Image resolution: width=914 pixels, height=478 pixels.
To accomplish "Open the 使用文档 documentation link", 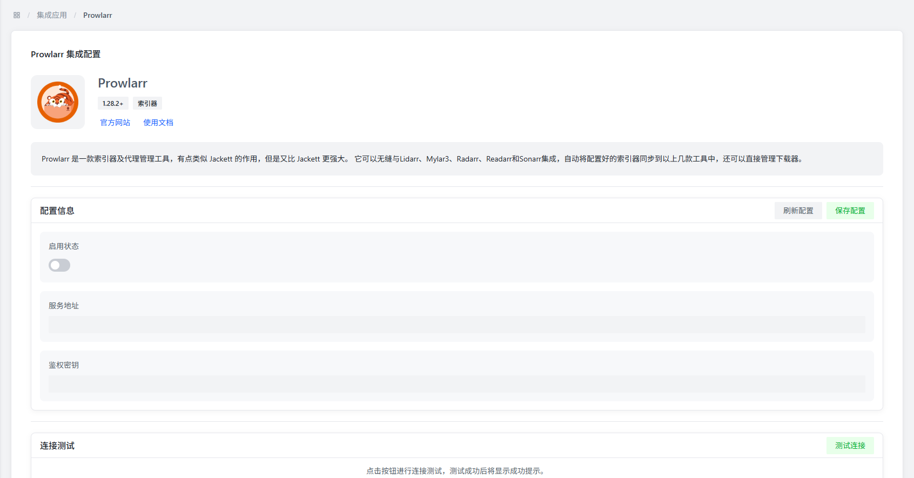I will click(158, 123).
